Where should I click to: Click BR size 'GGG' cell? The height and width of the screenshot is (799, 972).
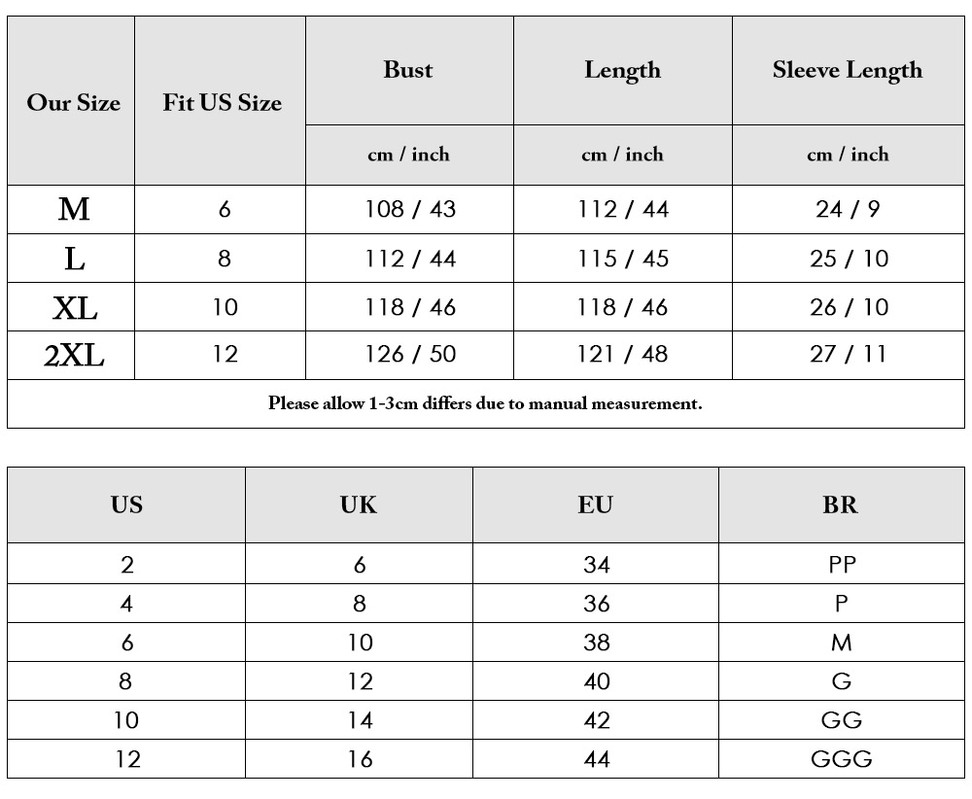coord(842,759)
